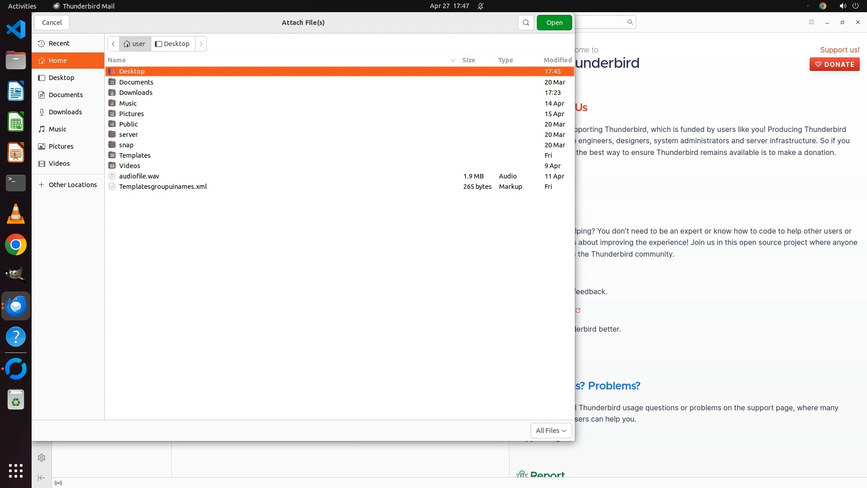Select audiofile.wav file icon
Viewport: 867px width, 488px height.
(112, 176)
